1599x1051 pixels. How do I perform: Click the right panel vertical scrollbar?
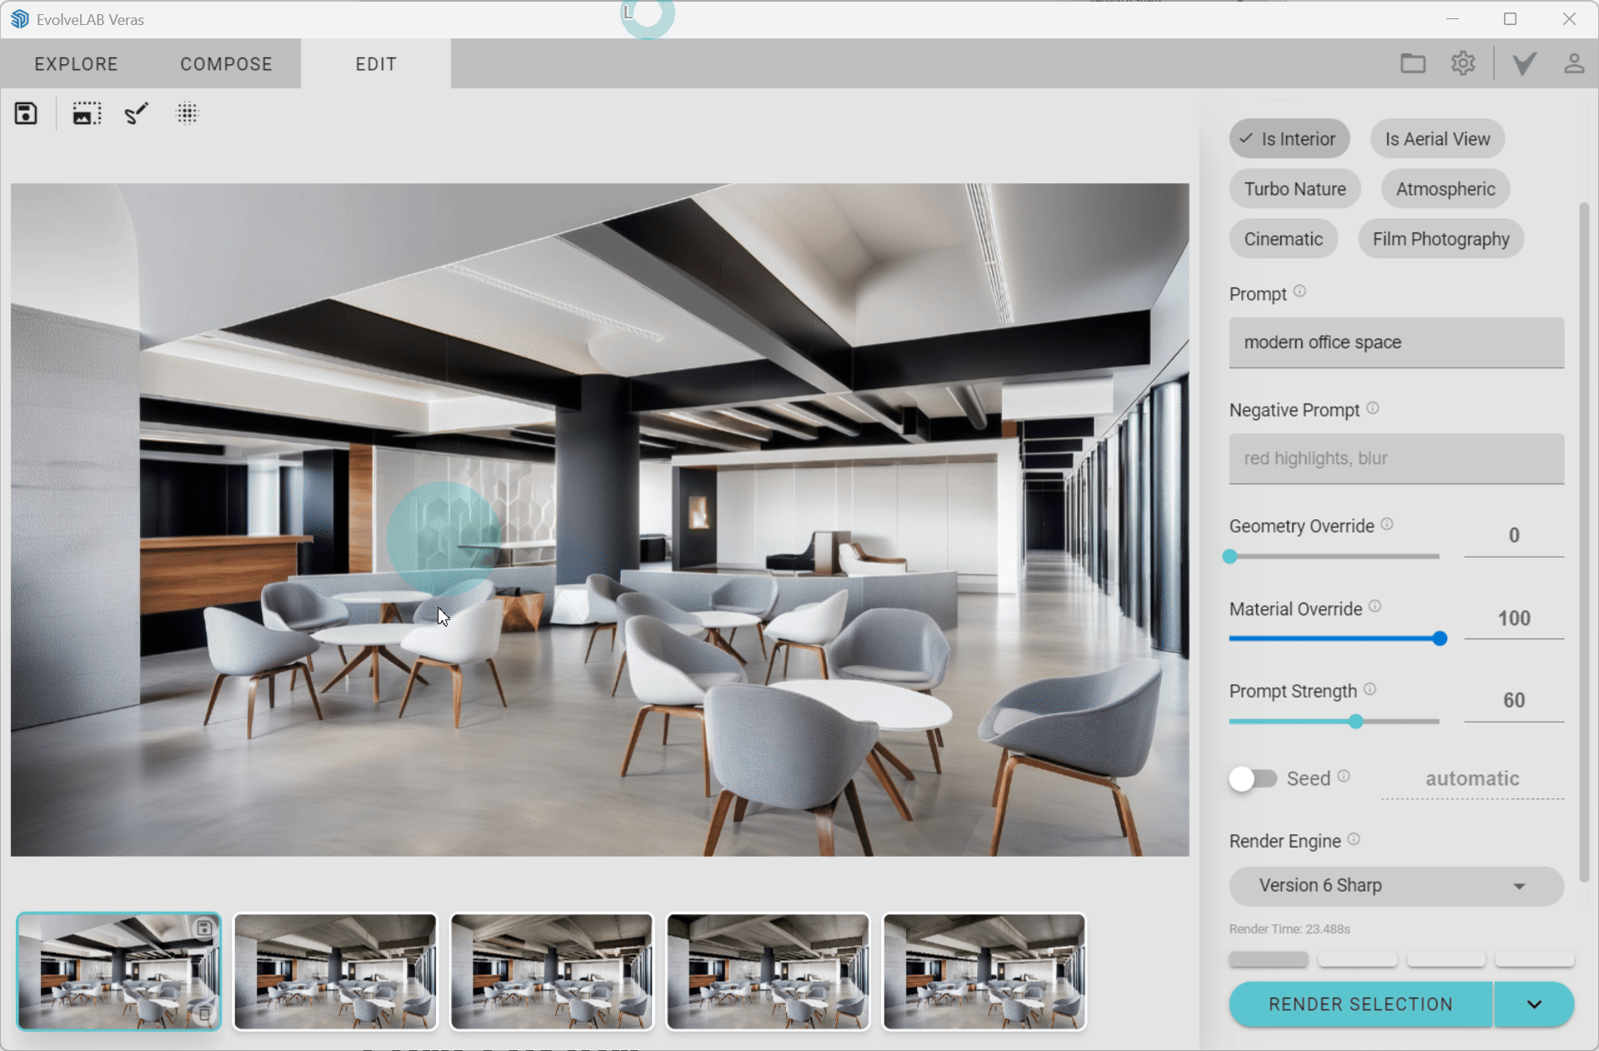point(1584,542)
